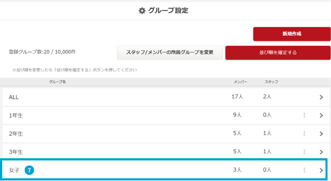
Task: Select the 3年生 group name
Action: (16, 152)
